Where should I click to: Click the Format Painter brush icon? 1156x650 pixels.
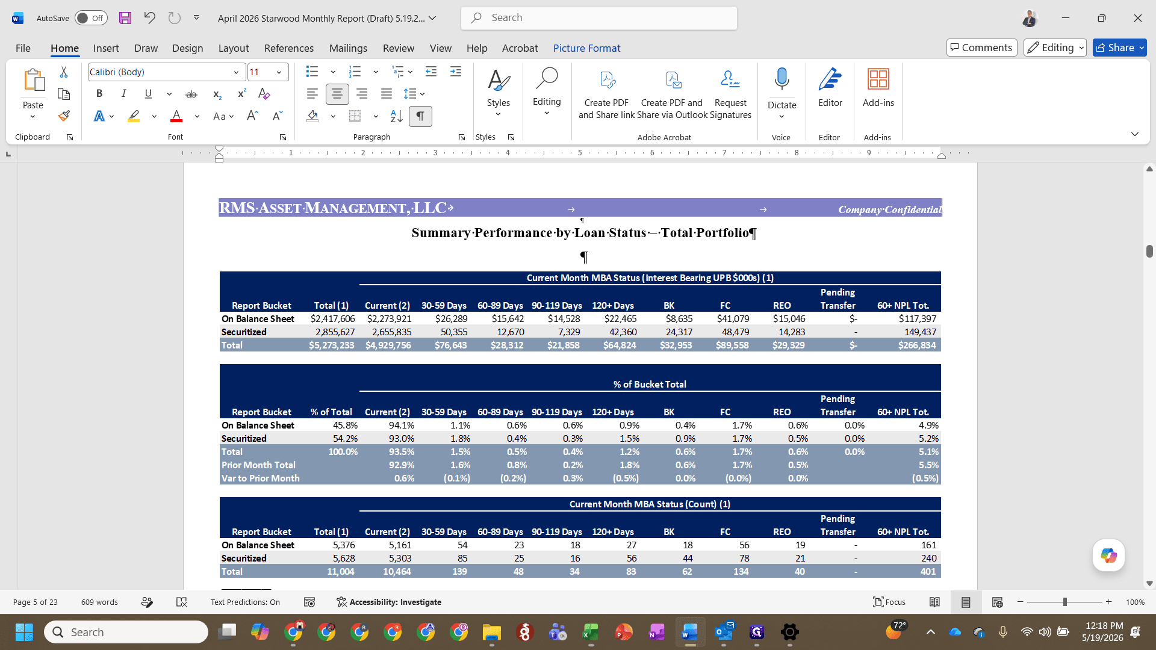[x=64, y=116]
